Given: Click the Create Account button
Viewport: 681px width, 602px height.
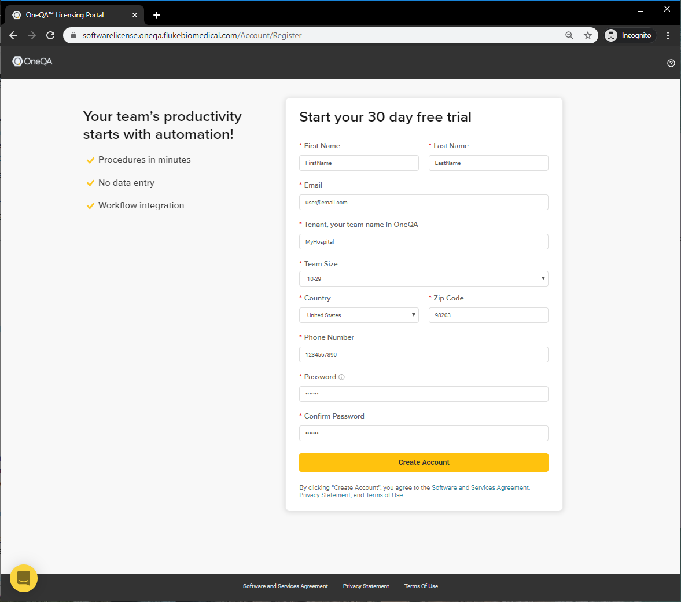Looking at the screenshot, I should tap(424, 462).
